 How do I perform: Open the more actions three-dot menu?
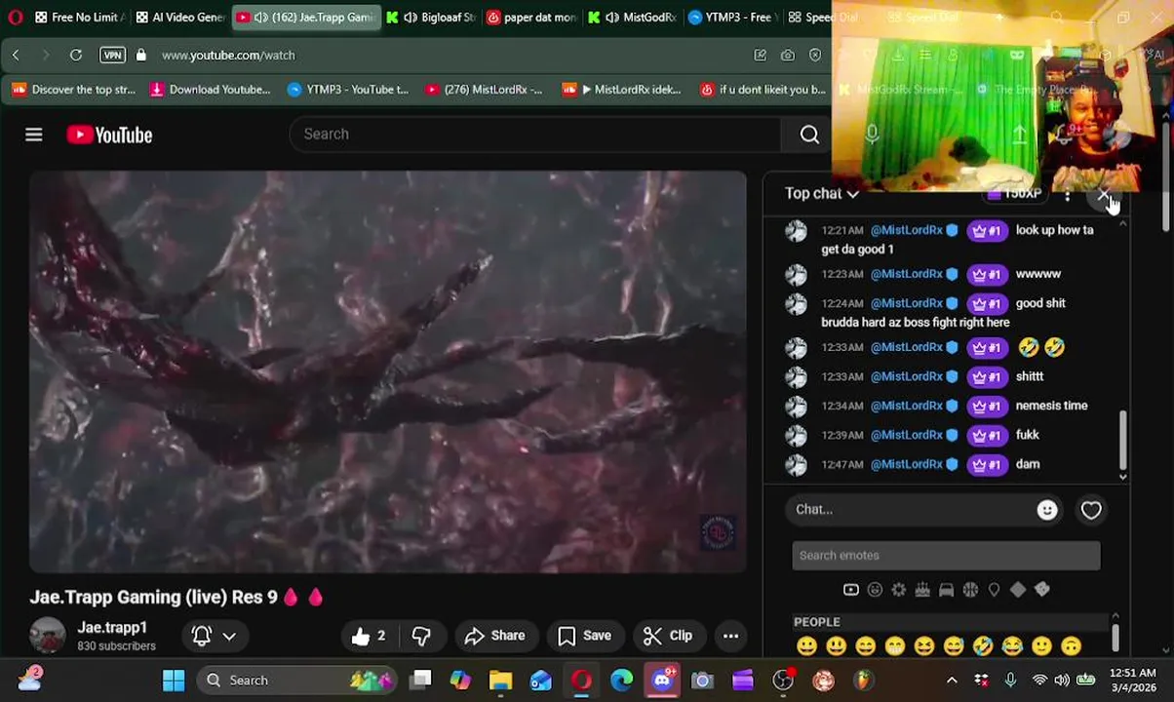(730, 636)
